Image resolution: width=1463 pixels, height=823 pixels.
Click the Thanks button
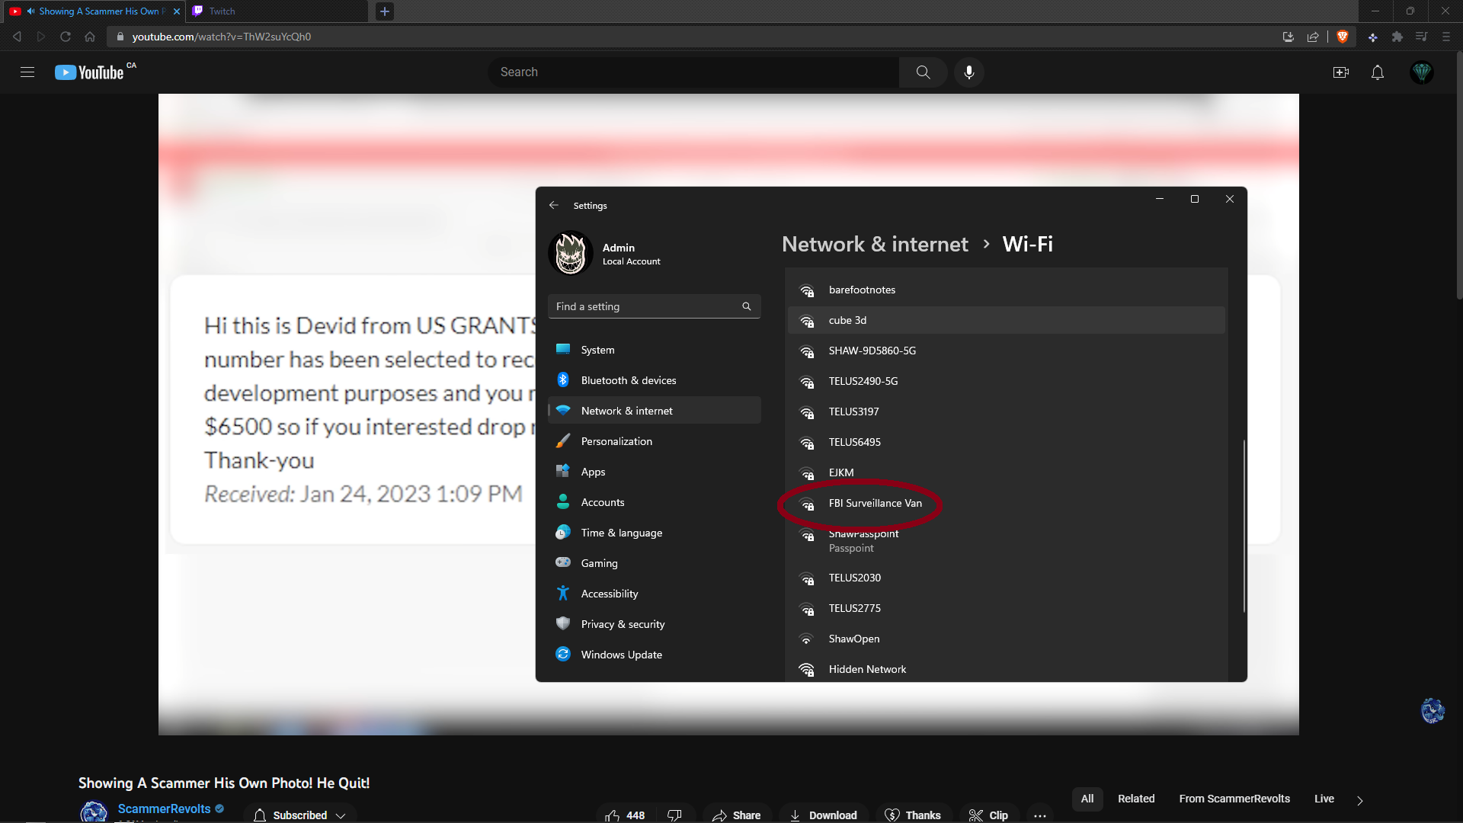point(913,815)
